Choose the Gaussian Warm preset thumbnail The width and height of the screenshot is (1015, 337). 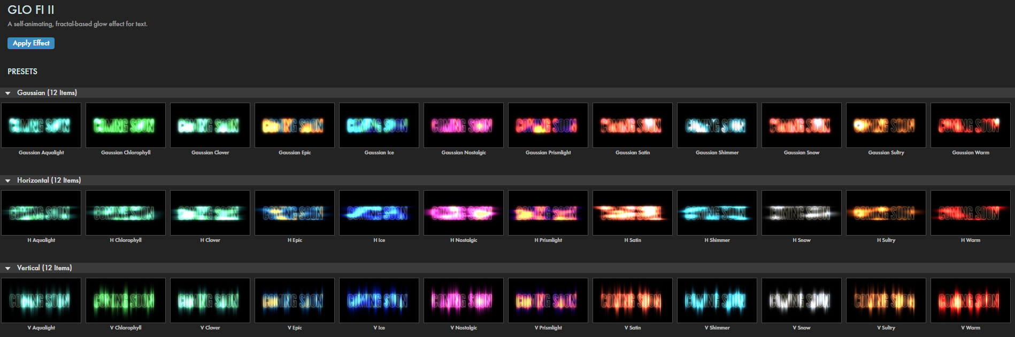pos(971,126)
